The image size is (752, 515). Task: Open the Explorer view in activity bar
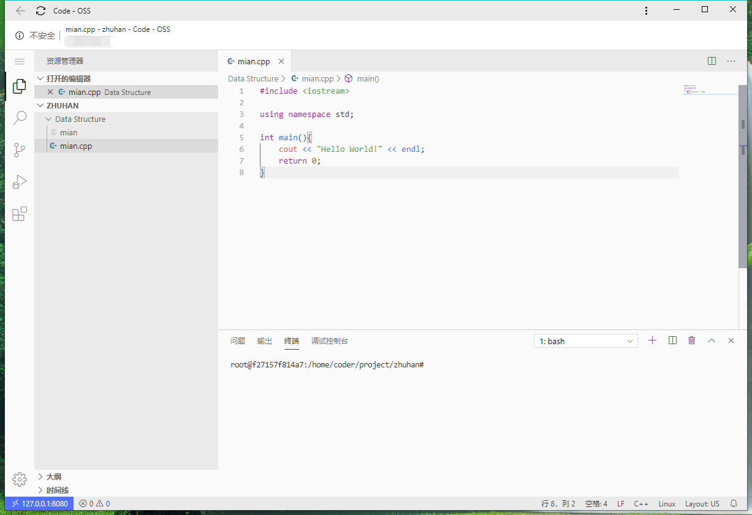pyautogui.click(x=20, y=86)
